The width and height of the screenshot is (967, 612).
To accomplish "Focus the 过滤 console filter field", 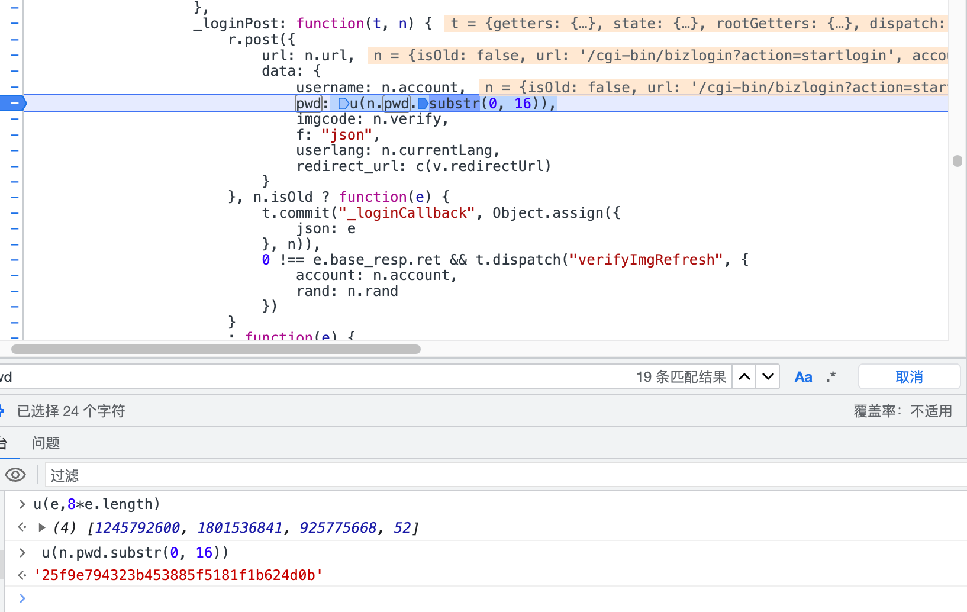I will point(473,475).
